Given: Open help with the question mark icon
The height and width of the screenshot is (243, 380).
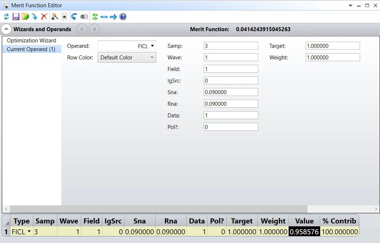Looking at the screenshot, I should 123,17.
